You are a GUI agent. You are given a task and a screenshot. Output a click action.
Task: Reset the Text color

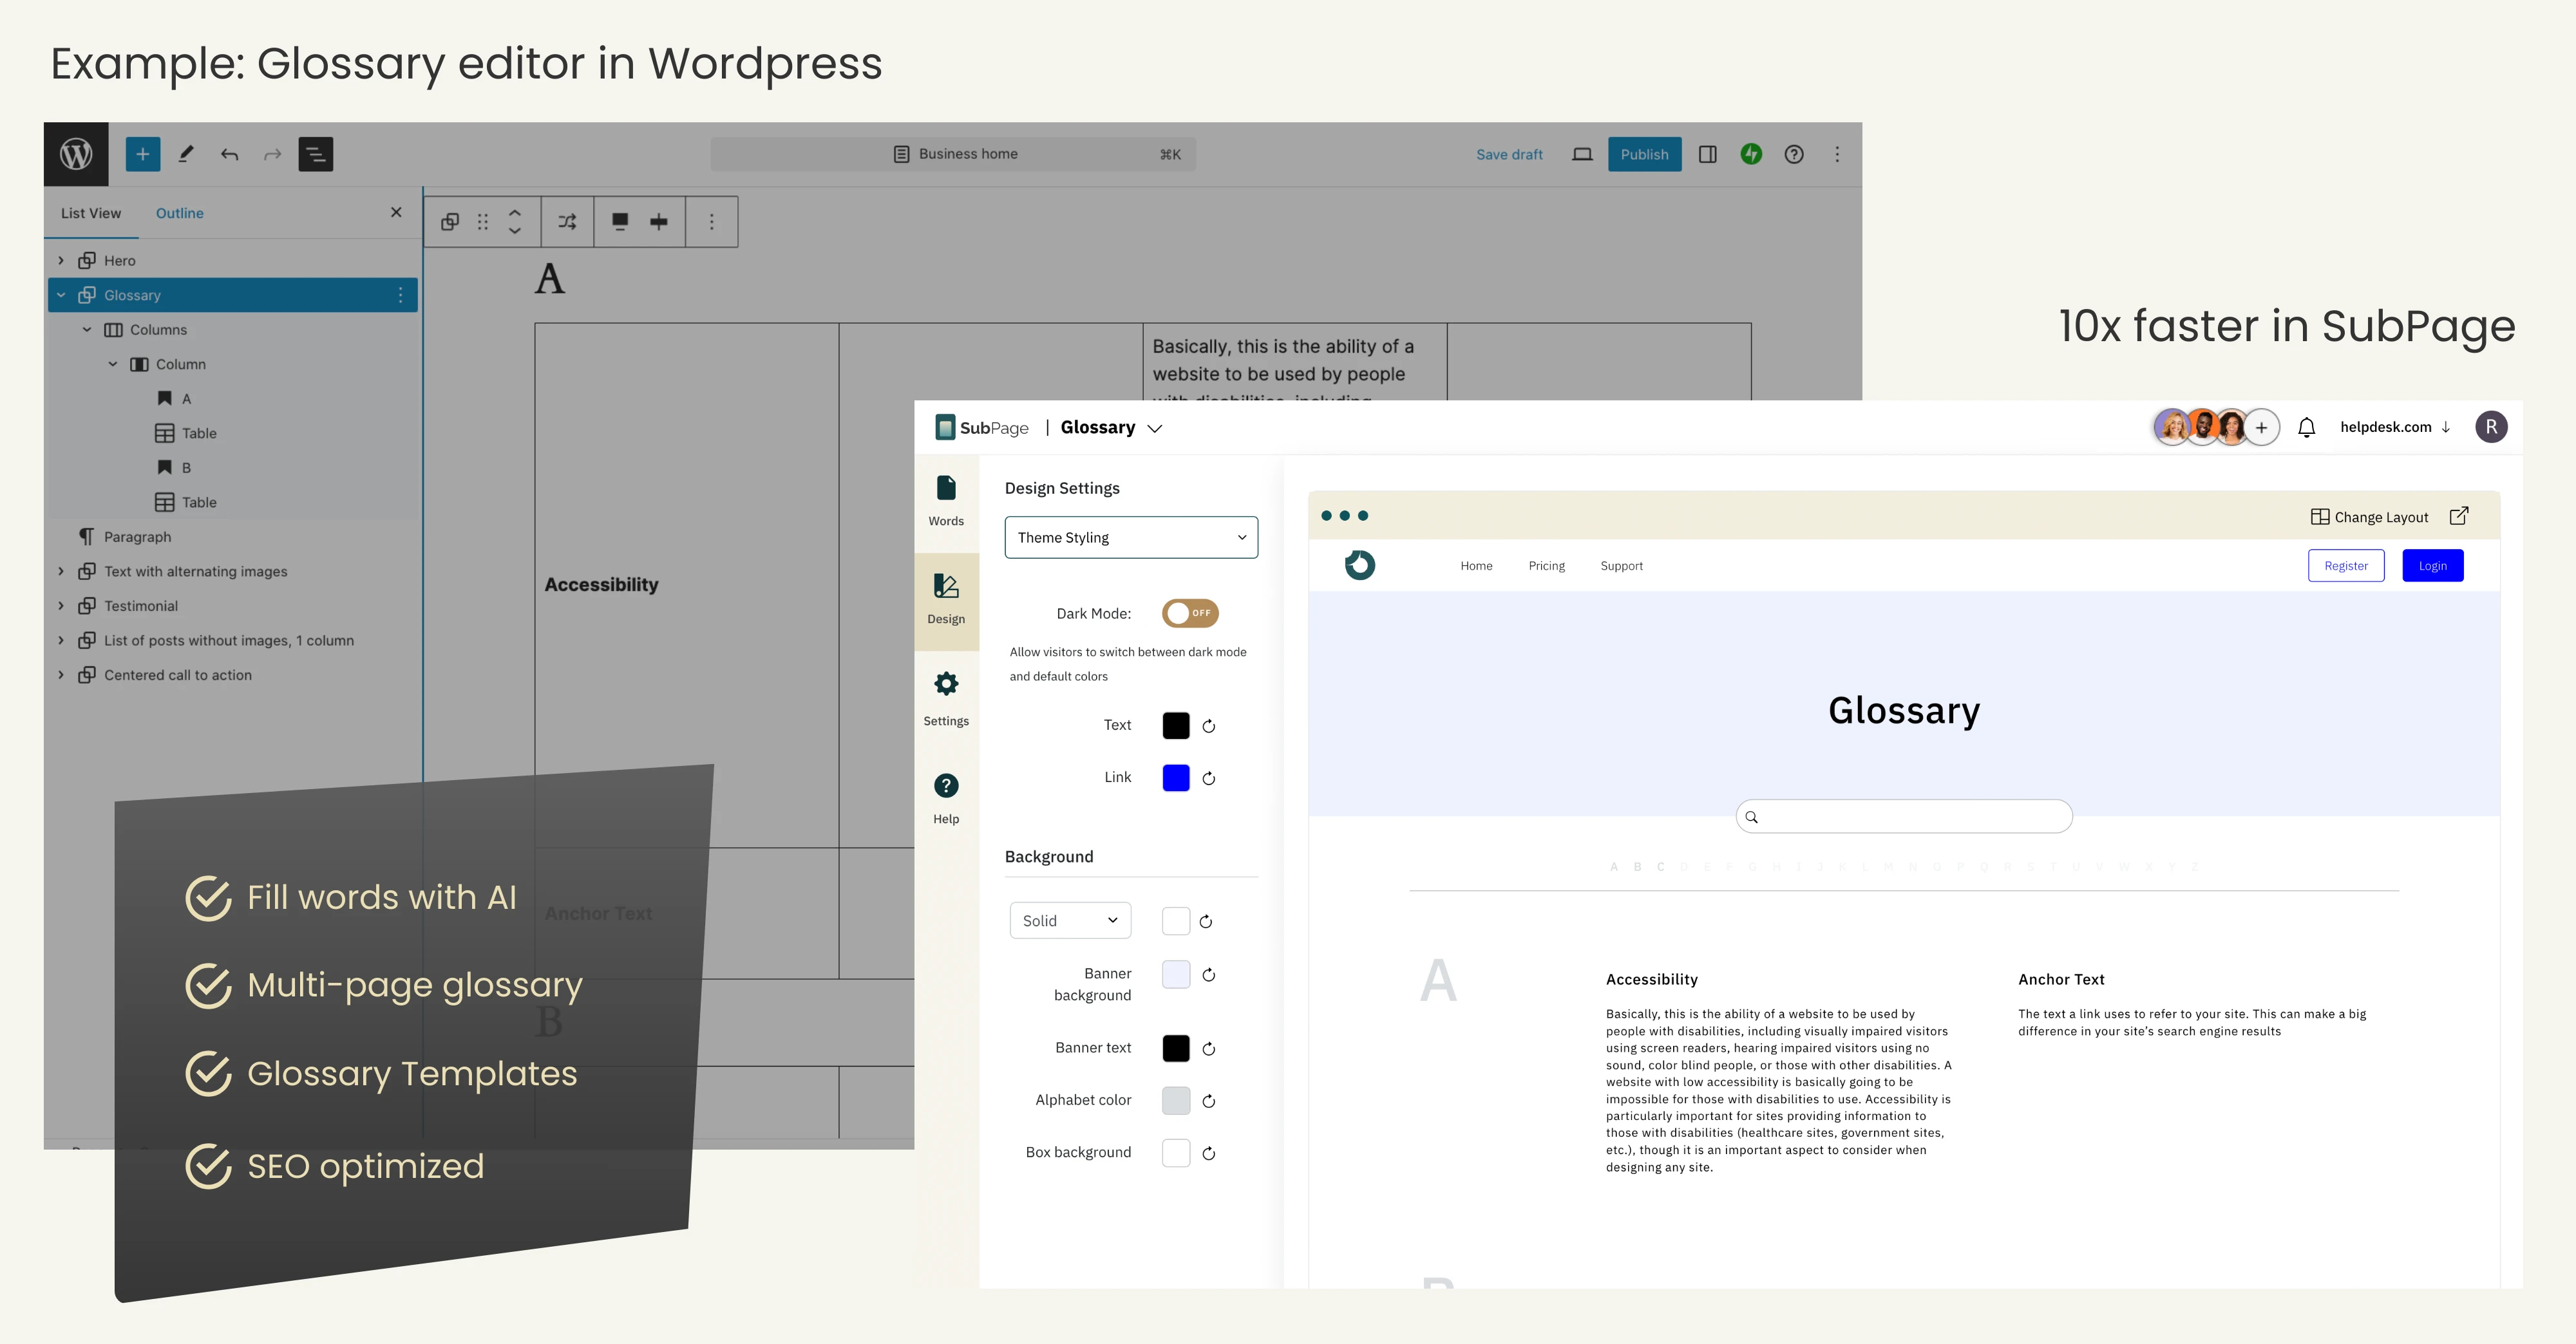tap(1208, 727)
